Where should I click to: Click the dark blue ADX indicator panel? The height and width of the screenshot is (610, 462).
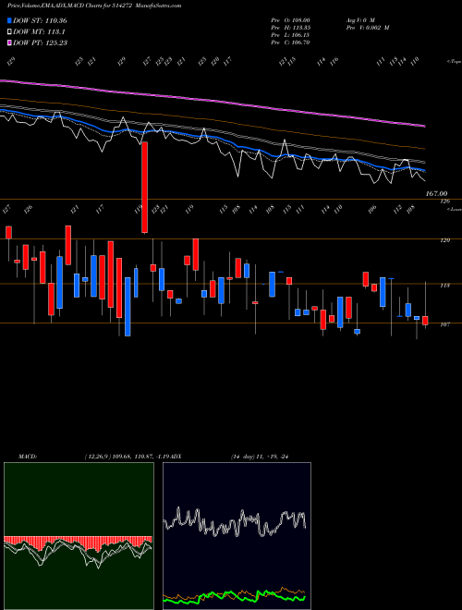[x=237, y=536]
